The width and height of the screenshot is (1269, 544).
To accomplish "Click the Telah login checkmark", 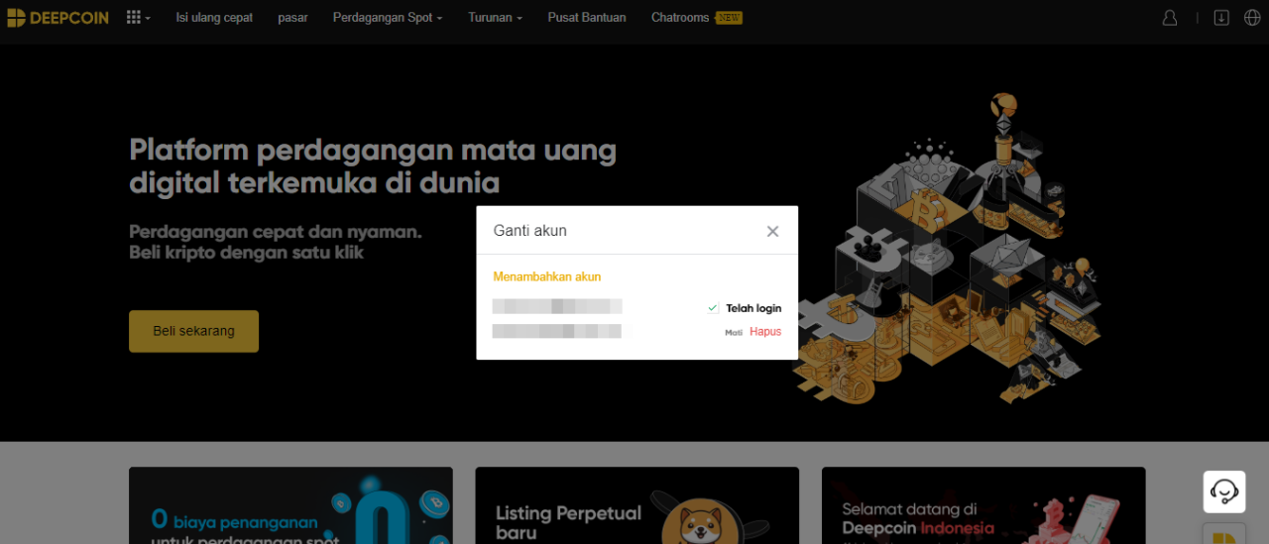I will [x=713, y=308].
